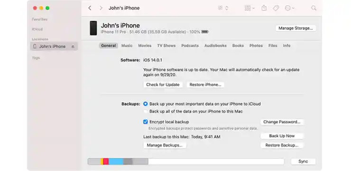The width and height of the screenshot is (351, 171).
Task: Eject John's iPhone from sidebar
Action: point(73,47)
